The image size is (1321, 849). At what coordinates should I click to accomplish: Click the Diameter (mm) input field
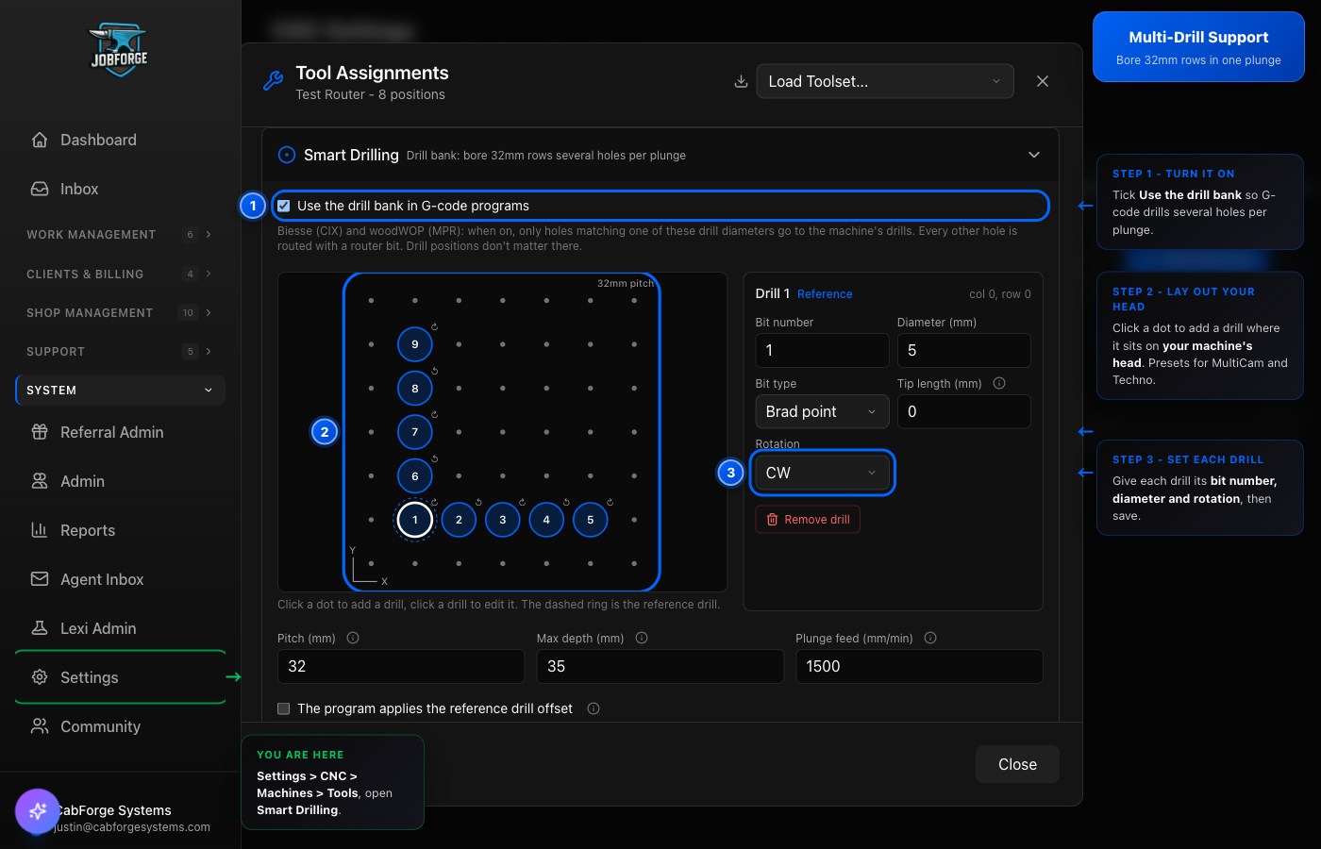coord(963,350)
